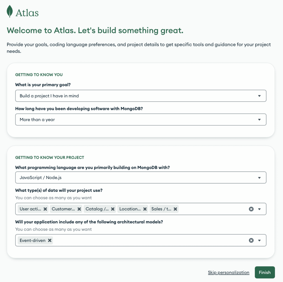
Task: Click Skip personalization link
Action: coord(229,272)
